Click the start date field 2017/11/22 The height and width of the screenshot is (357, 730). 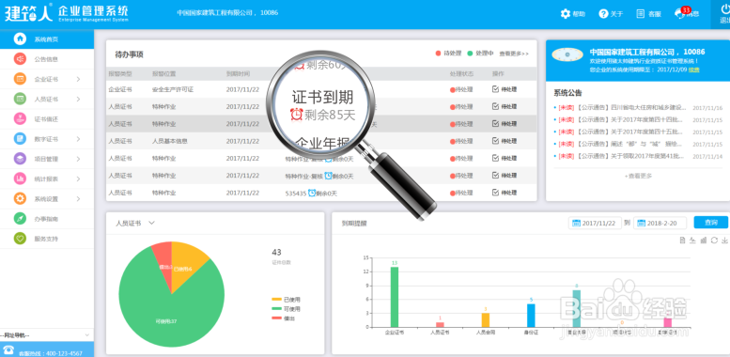pos(595,223)
